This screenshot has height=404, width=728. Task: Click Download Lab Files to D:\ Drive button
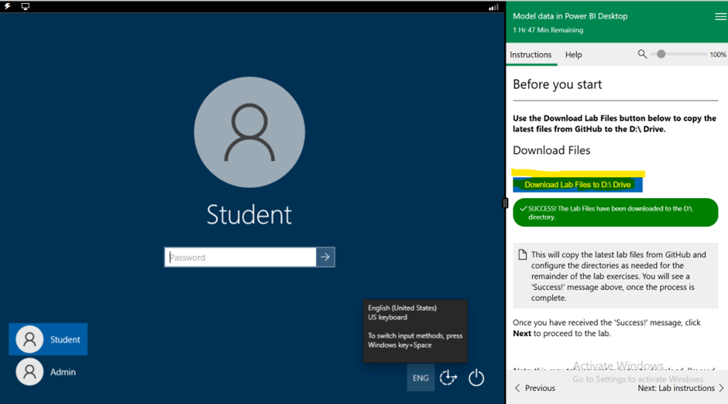(578, 185)
